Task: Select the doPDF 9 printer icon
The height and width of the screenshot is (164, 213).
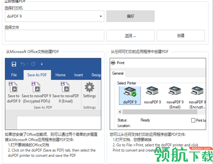Action: (130, 92)
